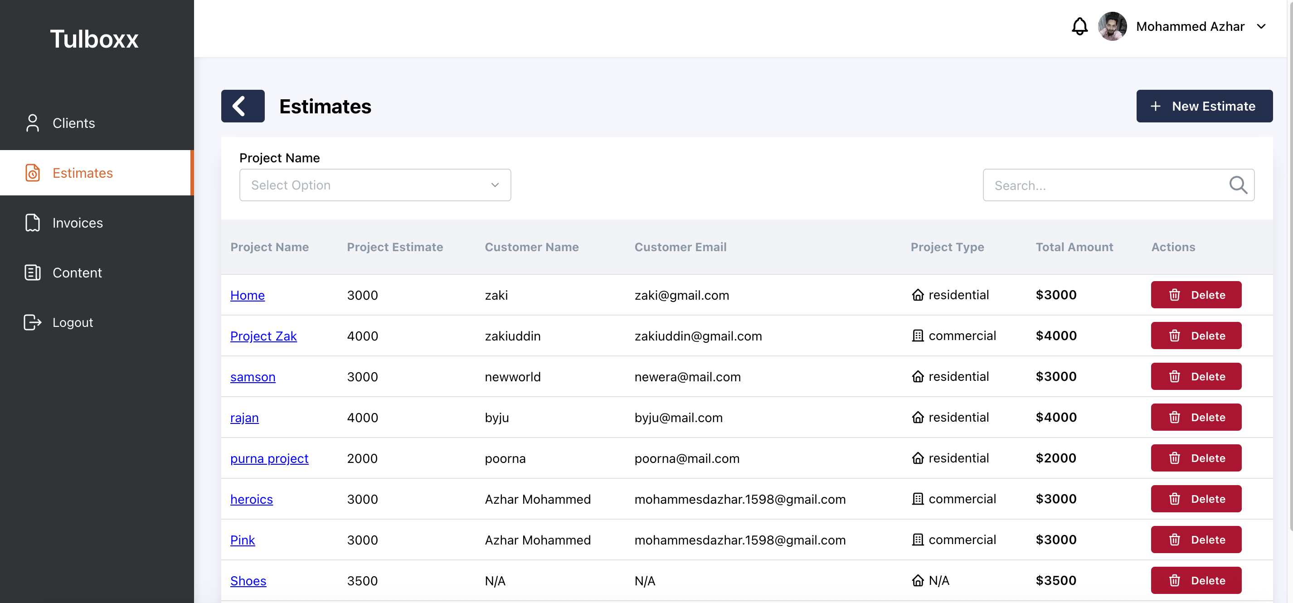The image size is (1293, 603).
Task: Open Content in the sidebar
Action: (x=97, y=272)
